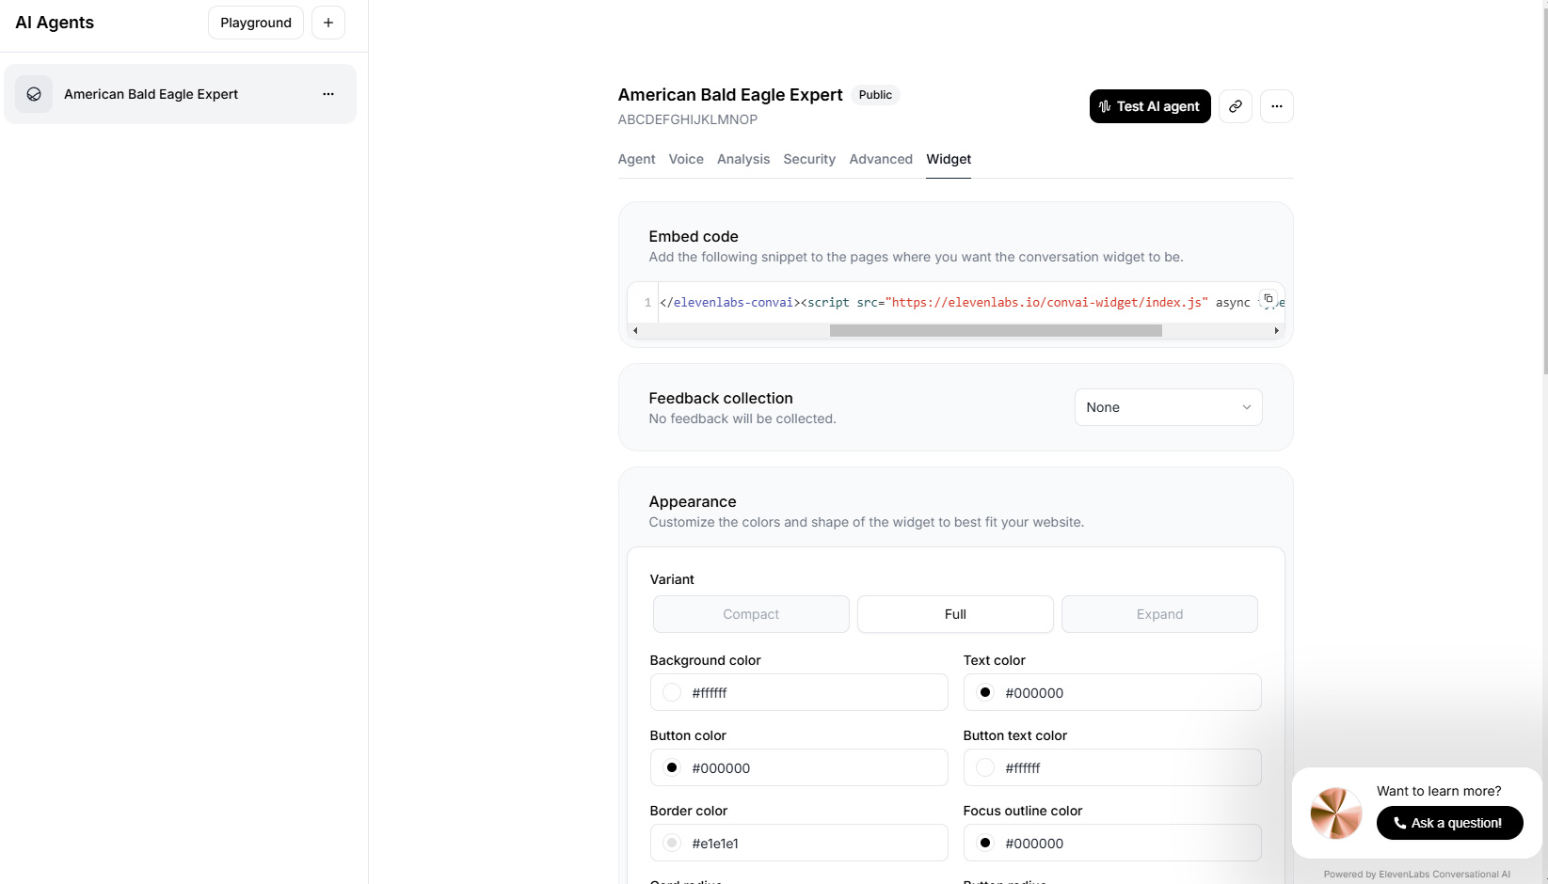Click the widget orb avatar

[x=1335, y=813]
